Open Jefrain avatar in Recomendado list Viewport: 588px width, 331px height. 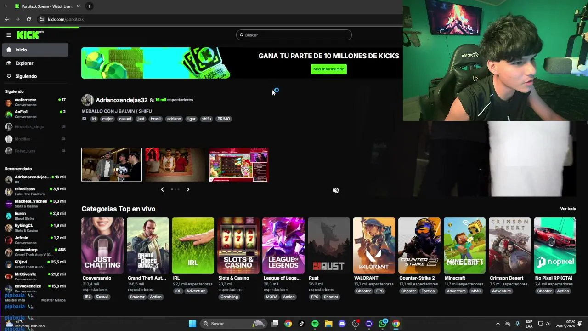9,240
